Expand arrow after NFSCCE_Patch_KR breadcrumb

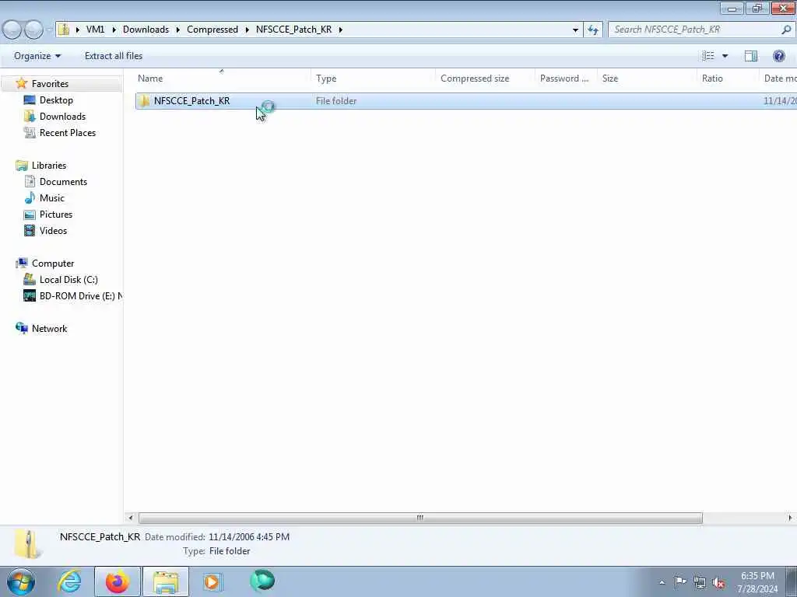point(341,30)
